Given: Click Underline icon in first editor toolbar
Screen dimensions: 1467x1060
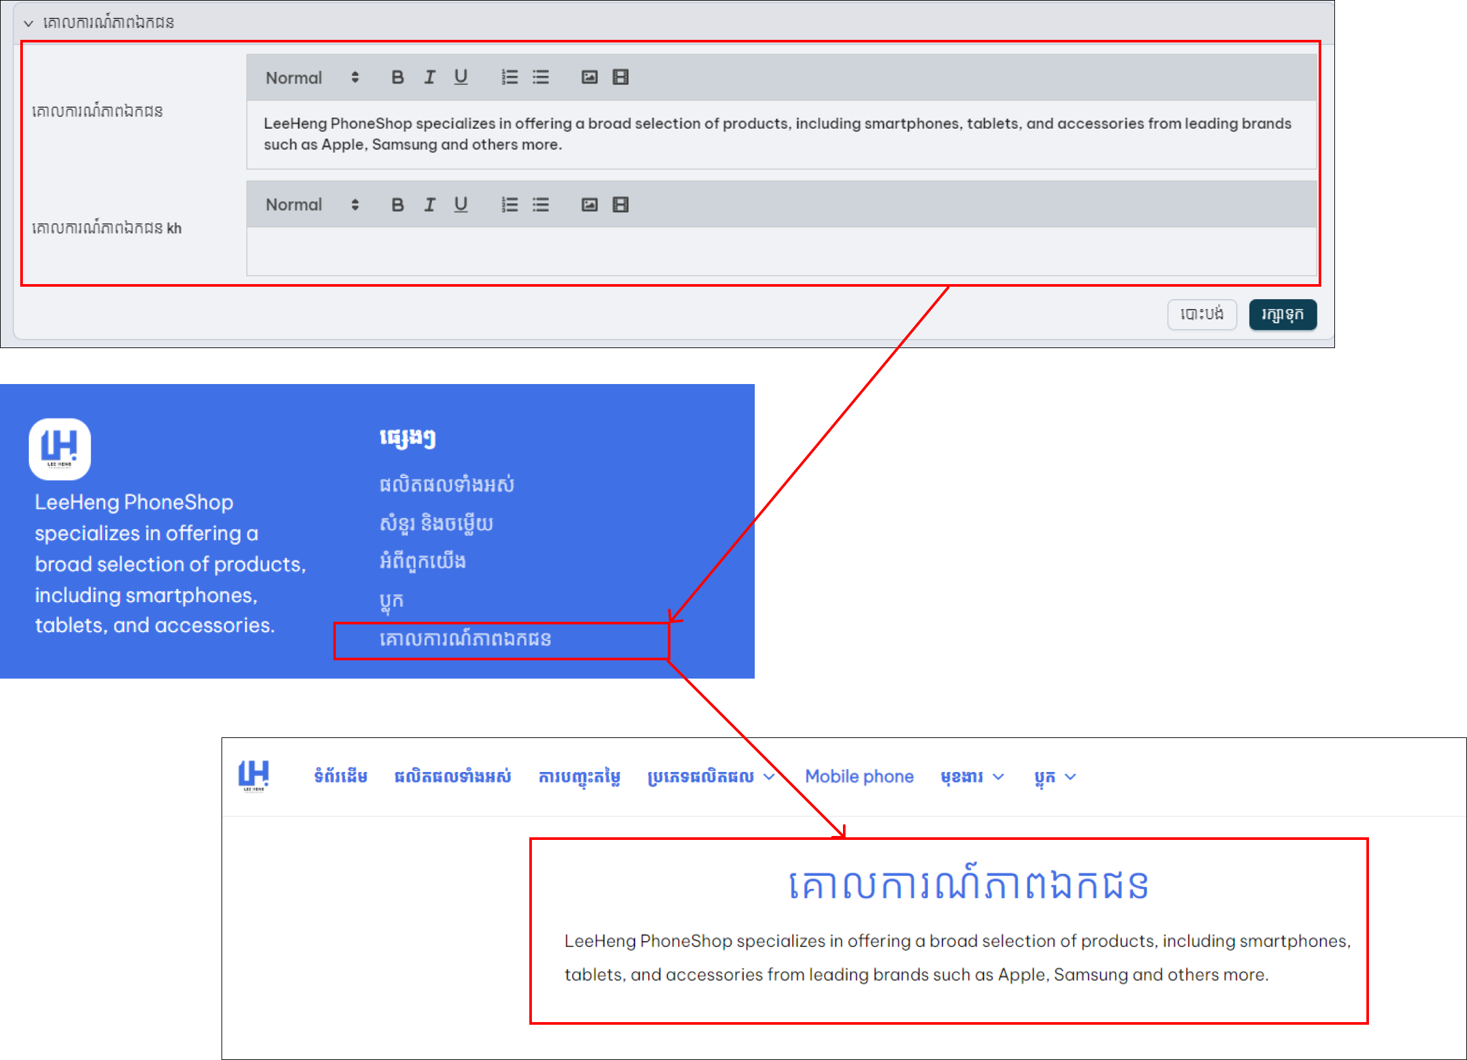Looking at the screenshot, I should [x=461, y=77].
